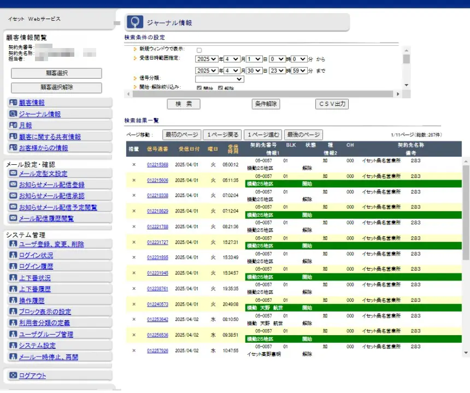Click the 月報 sidebar icon
Viewport: 470px width, 393px height.
13,126
